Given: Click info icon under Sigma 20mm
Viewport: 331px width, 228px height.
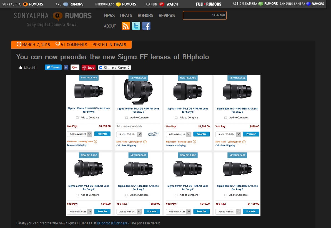Looking at the screenshot, I should 244,142.
